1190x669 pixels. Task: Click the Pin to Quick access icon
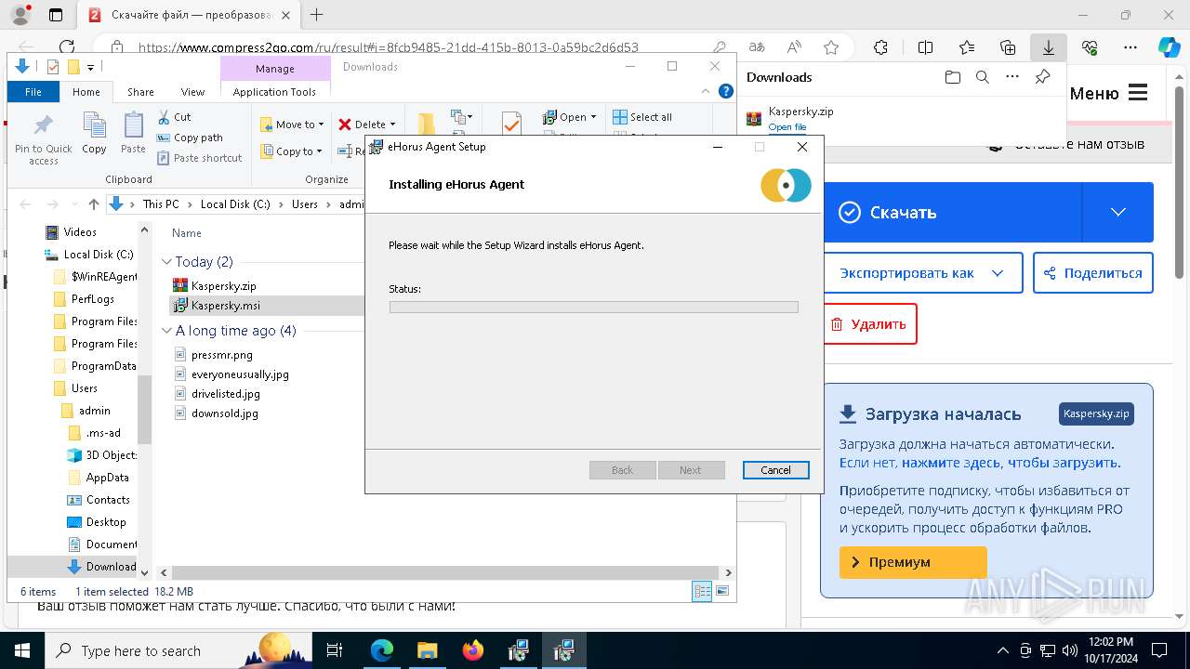(x=43, y=139)
